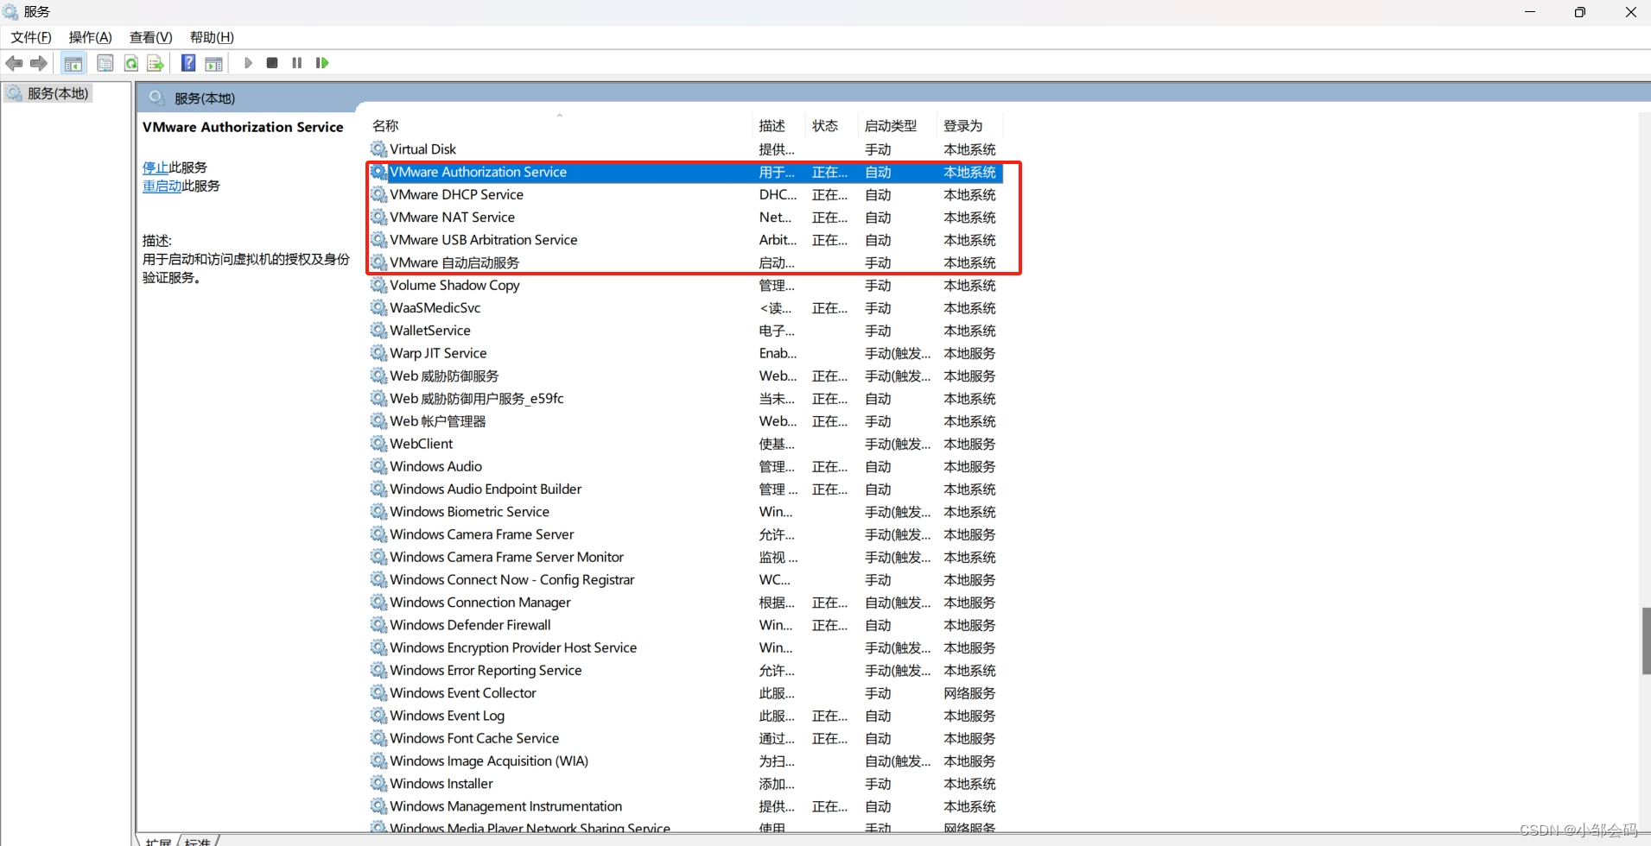Select Windows Error Reporting Service row
Viewport: 1651px width, 846px height.
(x=685, y=671)
